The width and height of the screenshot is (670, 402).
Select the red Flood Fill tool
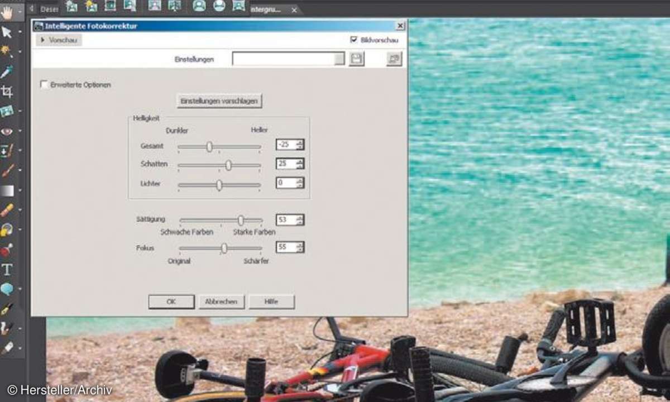[x=7, y=250]
